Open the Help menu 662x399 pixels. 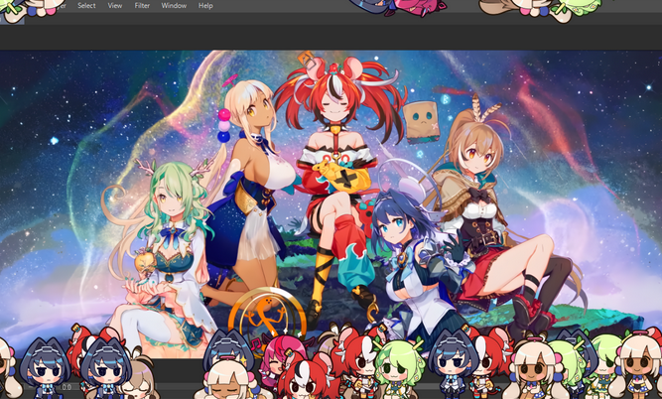coord(205,6)
